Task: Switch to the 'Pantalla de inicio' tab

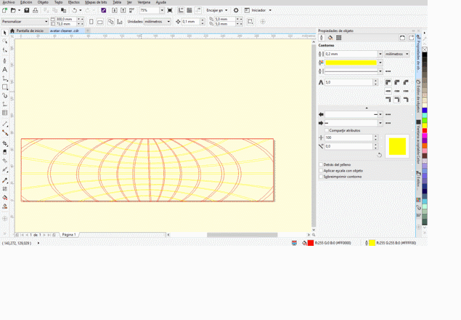Action: pyautogui.click(x=30, y=31)
